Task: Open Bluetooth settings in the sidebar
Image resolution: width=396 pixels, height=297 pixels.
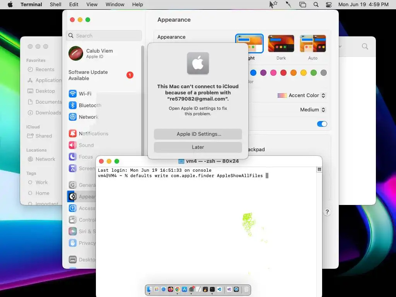Action: 85,105
